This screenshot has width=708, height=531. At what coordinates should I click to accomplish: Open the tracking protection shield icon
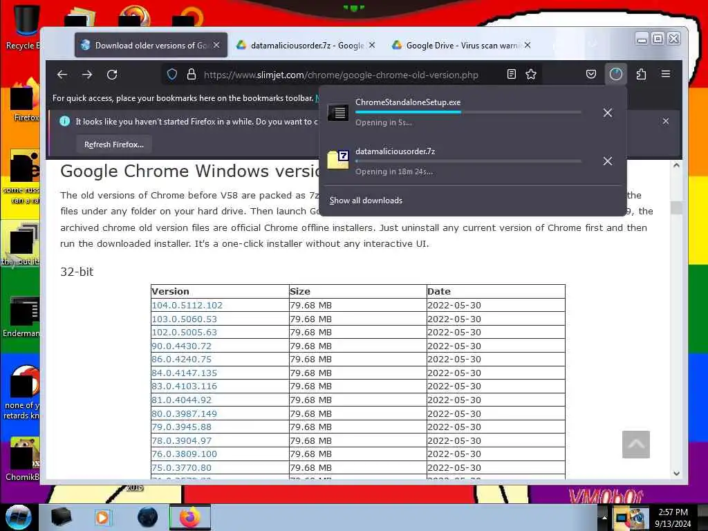click(x=172, y=75)
